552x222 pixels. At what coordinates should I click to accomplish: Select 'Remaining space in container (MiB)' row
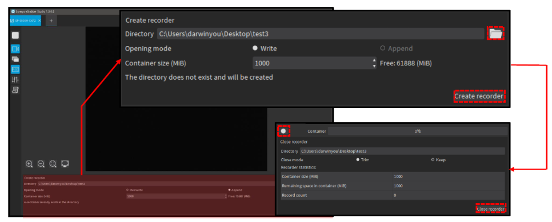pos(393,186)
